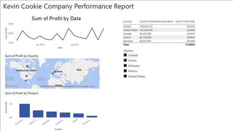Select the White C... product bar
This screenshot has height=131, width=233.
pos(38,114)
